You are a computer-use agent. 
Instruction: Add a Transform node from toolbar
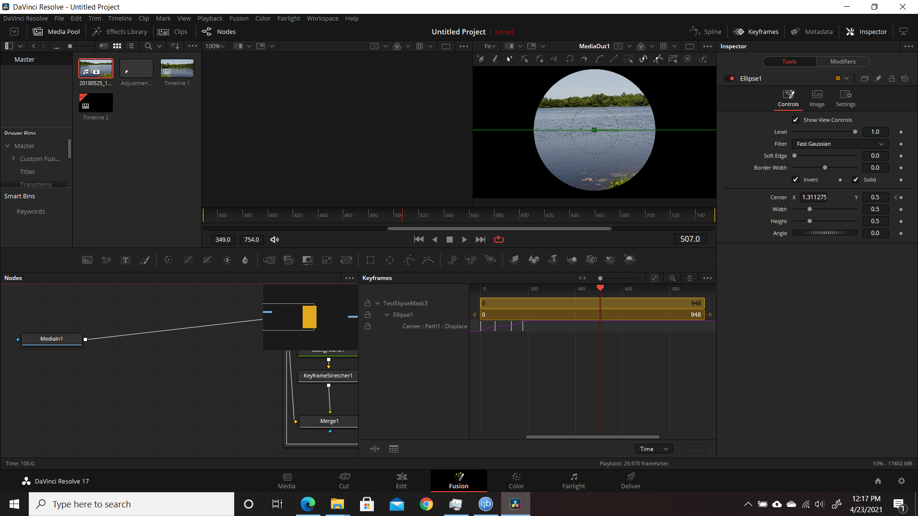346,260
